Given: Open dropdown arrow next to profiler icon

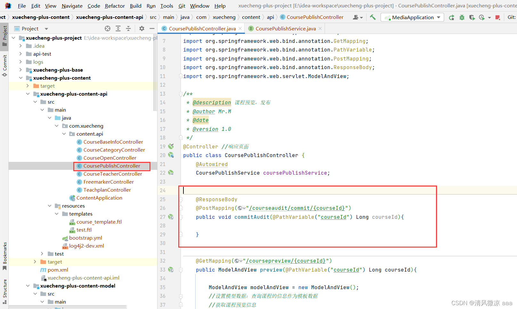Looking at the screenshot, I should [x=489, y=18].
